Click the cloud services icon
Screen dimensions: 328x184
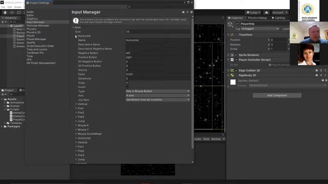coord(266,12)
